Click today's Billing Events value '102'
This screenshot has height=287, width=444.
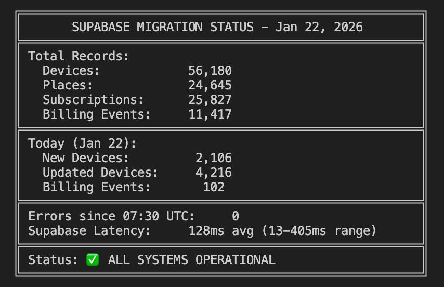214,187
